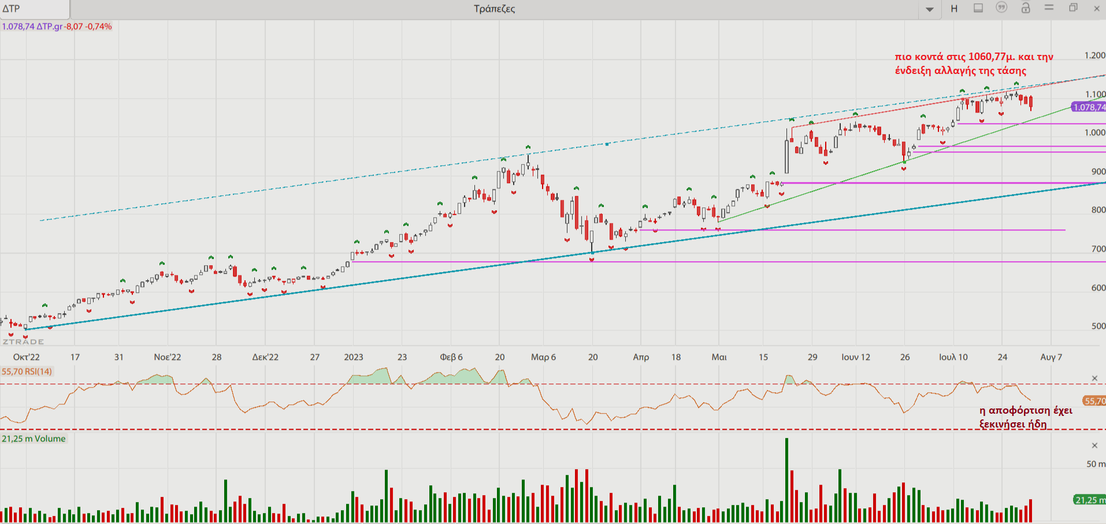Click the green 21,25 m volume tag
1106x524 pixels.
coord(1090,500)
